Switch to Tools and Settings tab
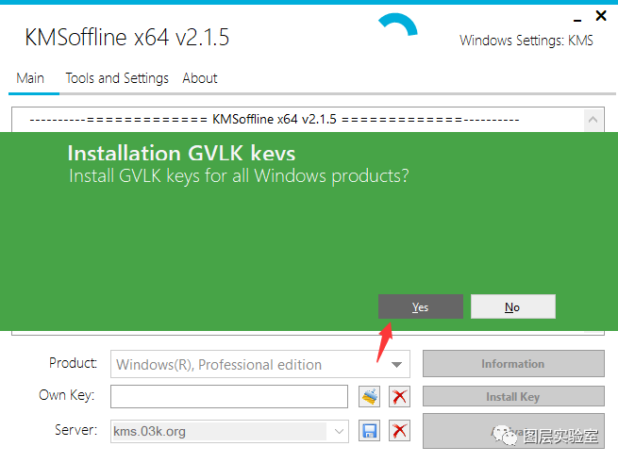Screen dimensions: 618x463 pyautogui.click(x=117, y=78)
